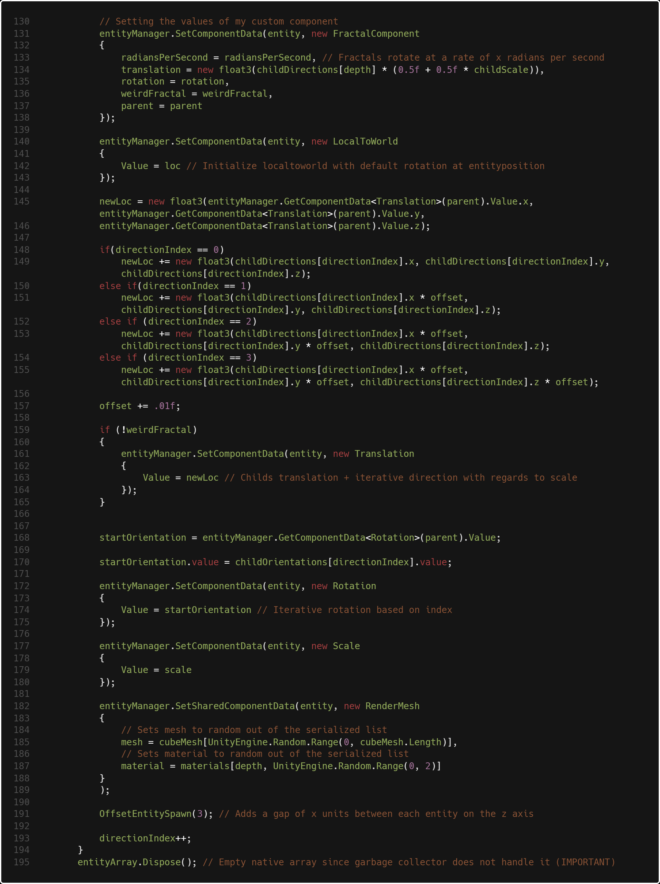Click 'else if(directionIndex == 1)' on line 150
The image size is (660, 884).
pyautogui.click(x=175, y=286)
